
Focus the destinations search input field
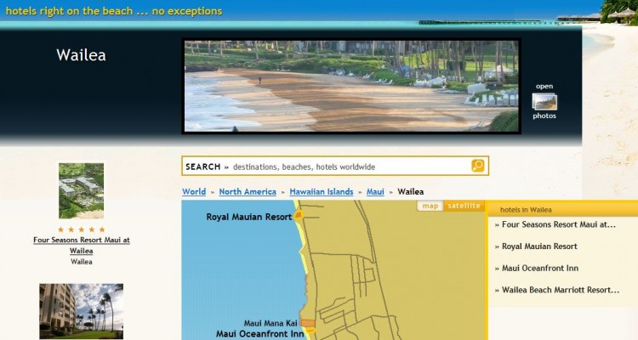[349, 167]
